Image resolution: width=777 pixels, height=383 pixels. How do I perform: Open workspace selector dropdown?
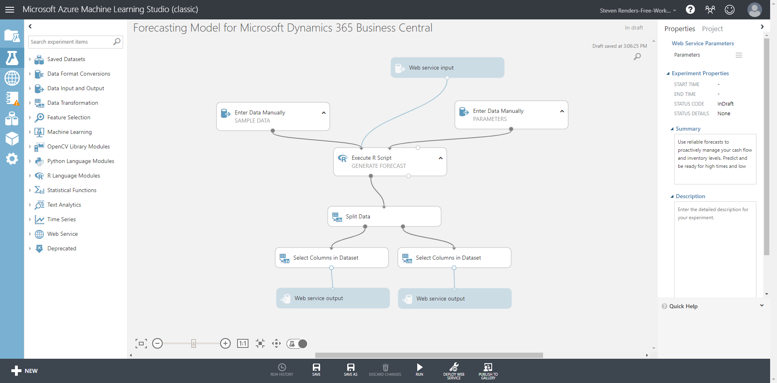[x=638, y=11]
